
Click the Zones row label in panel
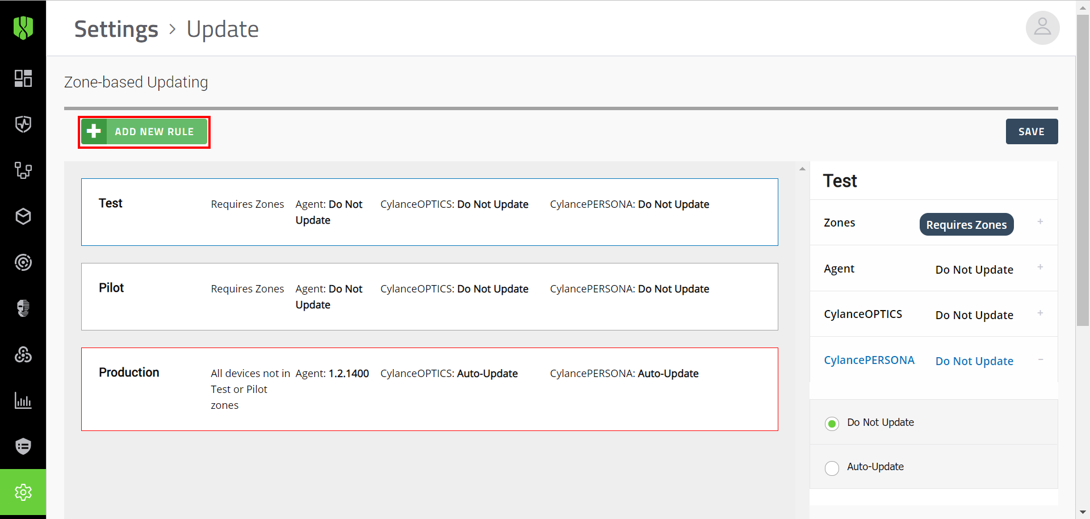(x=839, y=223)
